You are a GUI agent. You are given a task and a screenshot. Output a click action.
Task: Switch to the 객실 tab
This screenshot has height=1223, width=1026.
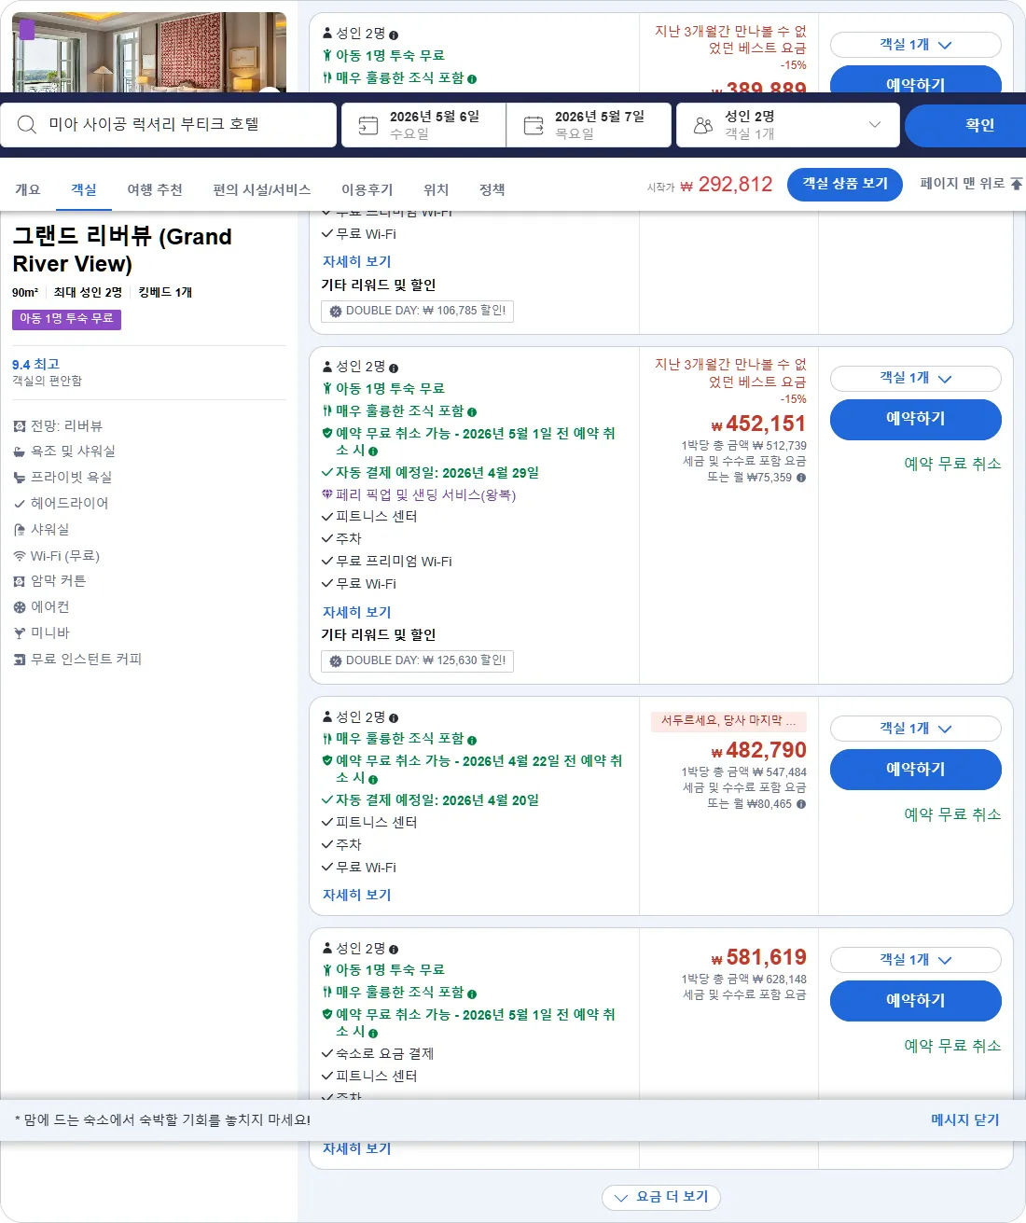[84, 189]
